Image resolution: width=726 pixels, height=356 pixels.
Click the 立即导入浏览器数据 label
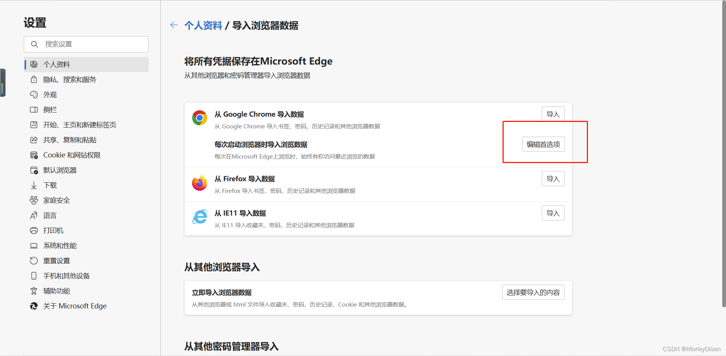tap(222, 292)
